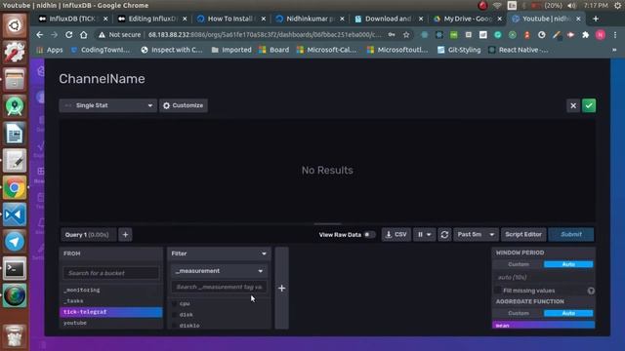The width and height of the screenshot is (625, 351).
Task: Cancel cell editing with the X button
Action: coord(573,105)
